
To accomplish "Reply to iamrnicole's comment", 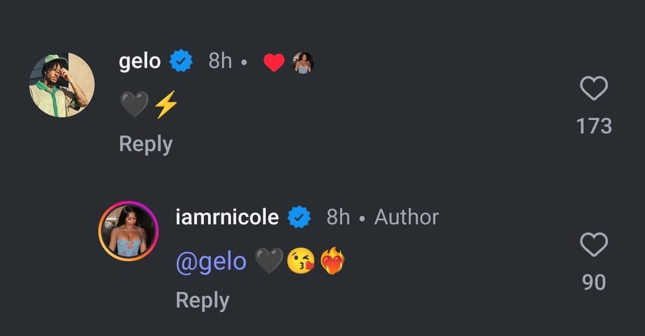I will tap(203, 300).
